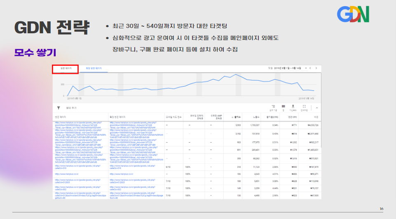Sort by 모바일 친화적 클릭률 header
The width and height of the screenshot is (396, 219).
point(197,117)
